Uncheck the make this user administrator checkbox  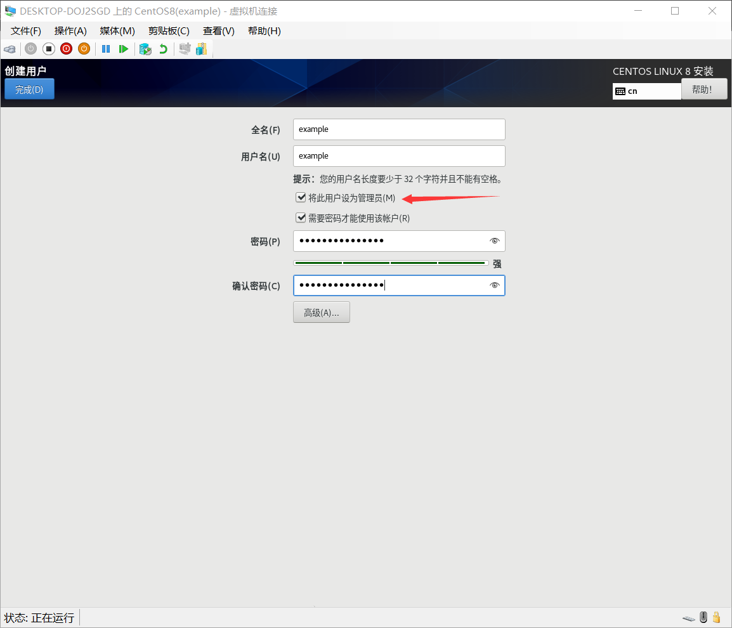[301, 197]
